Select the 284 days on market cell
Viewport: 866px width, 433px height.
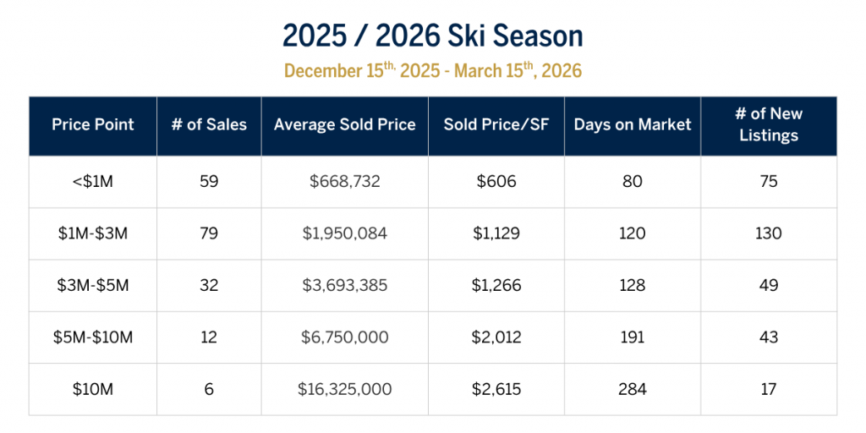pyautogui.click(x=633, y=389)
